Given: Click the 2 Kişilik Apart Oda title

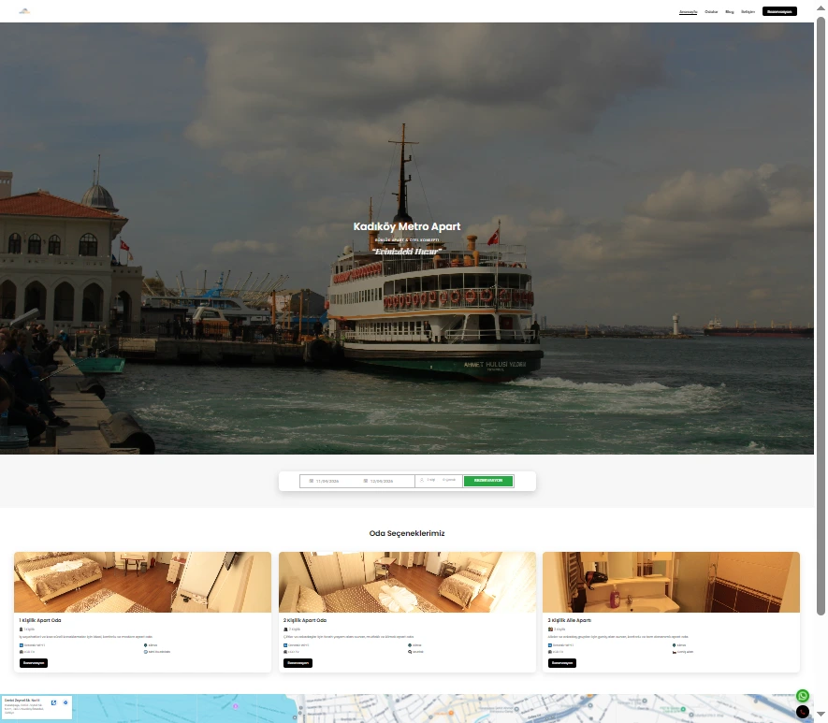Looking at the screenshot, I should (x=305, y=620).
